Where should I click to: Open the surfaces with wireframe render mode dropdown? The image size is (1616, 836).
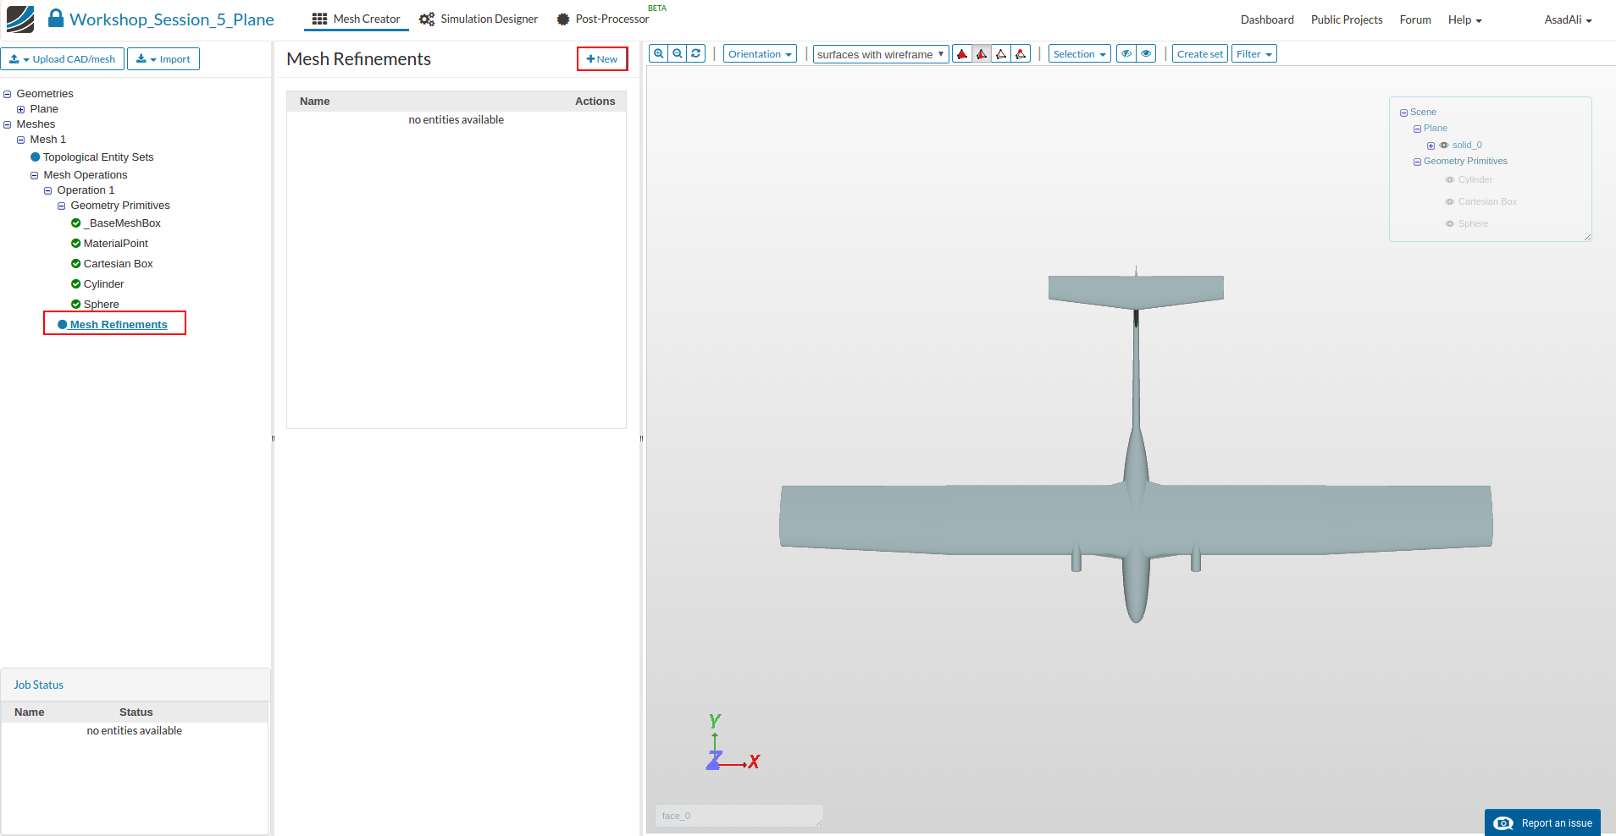pyautogui.click(x=880, y=55)
